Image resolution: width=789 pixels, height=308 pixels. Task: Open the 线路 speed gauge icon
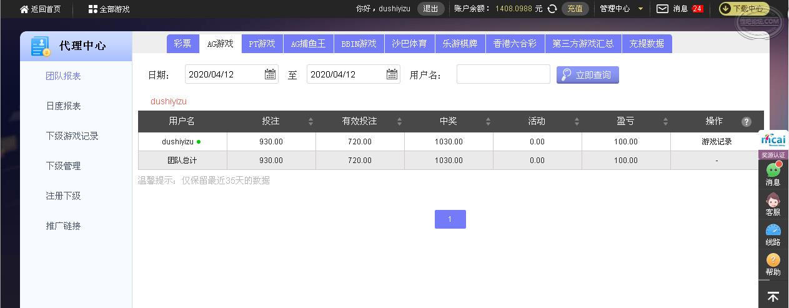(x=773, y=230)
